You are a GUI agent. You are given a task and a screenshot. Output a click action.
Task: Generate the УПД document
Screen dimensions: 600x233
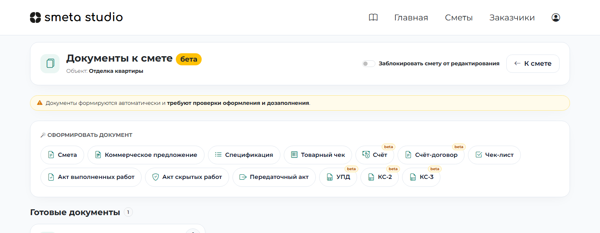(338, 177)
